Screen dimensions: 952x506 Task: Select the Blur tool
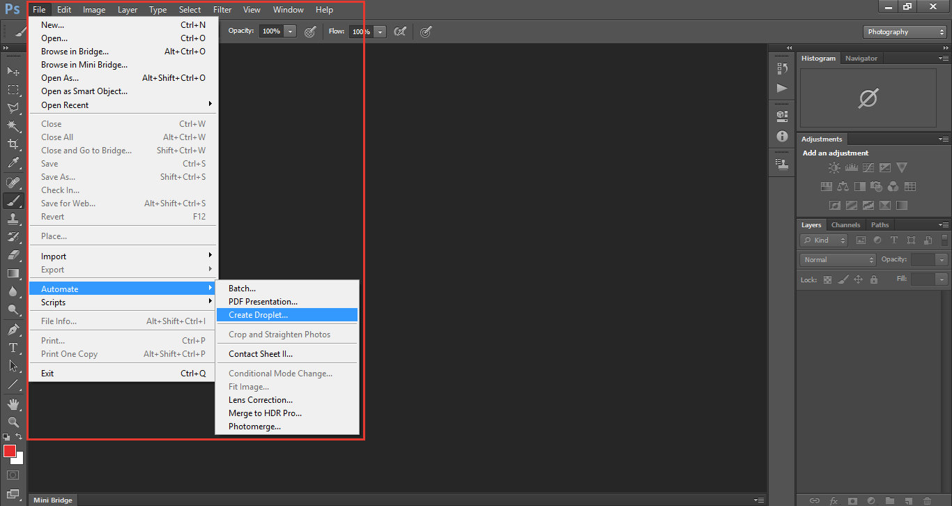tap(13, 291)
